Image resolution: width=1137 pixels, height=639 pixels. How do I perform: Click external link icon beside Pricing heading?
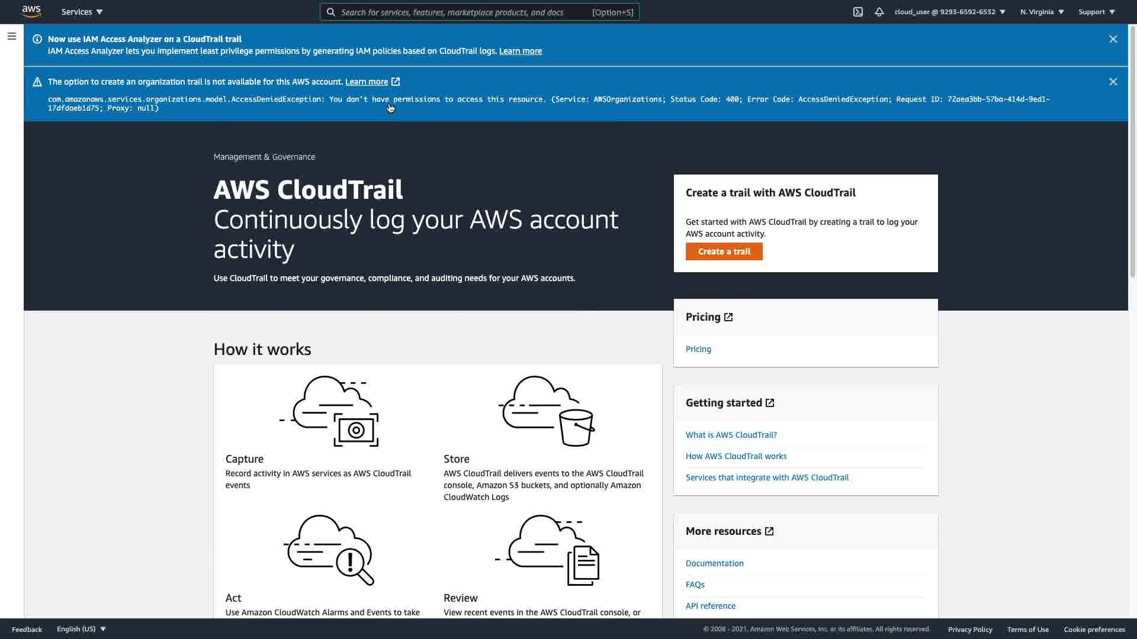pyautogui.click(x=728, y=317)
